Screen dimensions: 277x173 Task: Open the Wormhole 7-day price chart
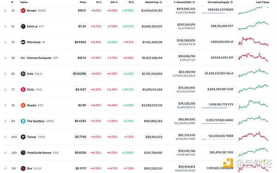253,42
